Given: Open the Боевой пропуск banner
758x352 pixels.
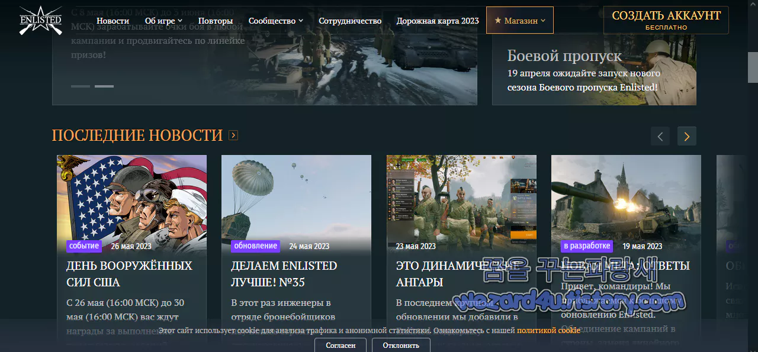Looking at the screenshot, I should click(594, 69).
